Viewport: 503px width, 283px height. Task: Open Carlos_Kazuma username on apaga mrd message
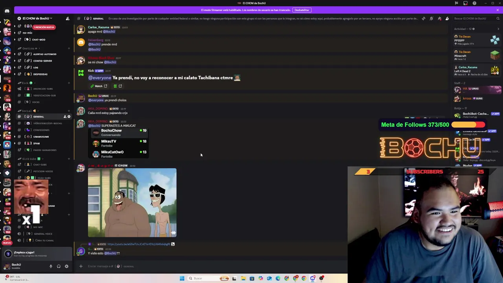(x=98, y=27)
